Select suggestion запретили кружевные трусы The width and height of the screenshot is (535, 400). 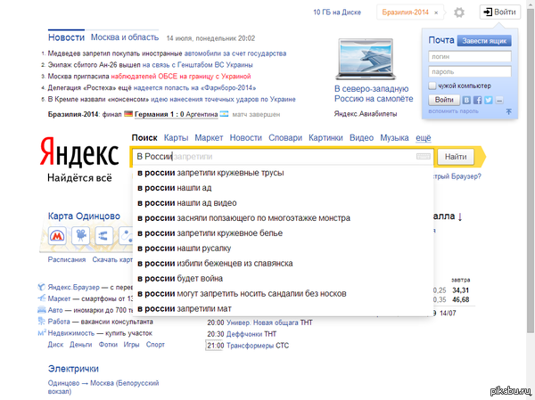click(284, 173)
